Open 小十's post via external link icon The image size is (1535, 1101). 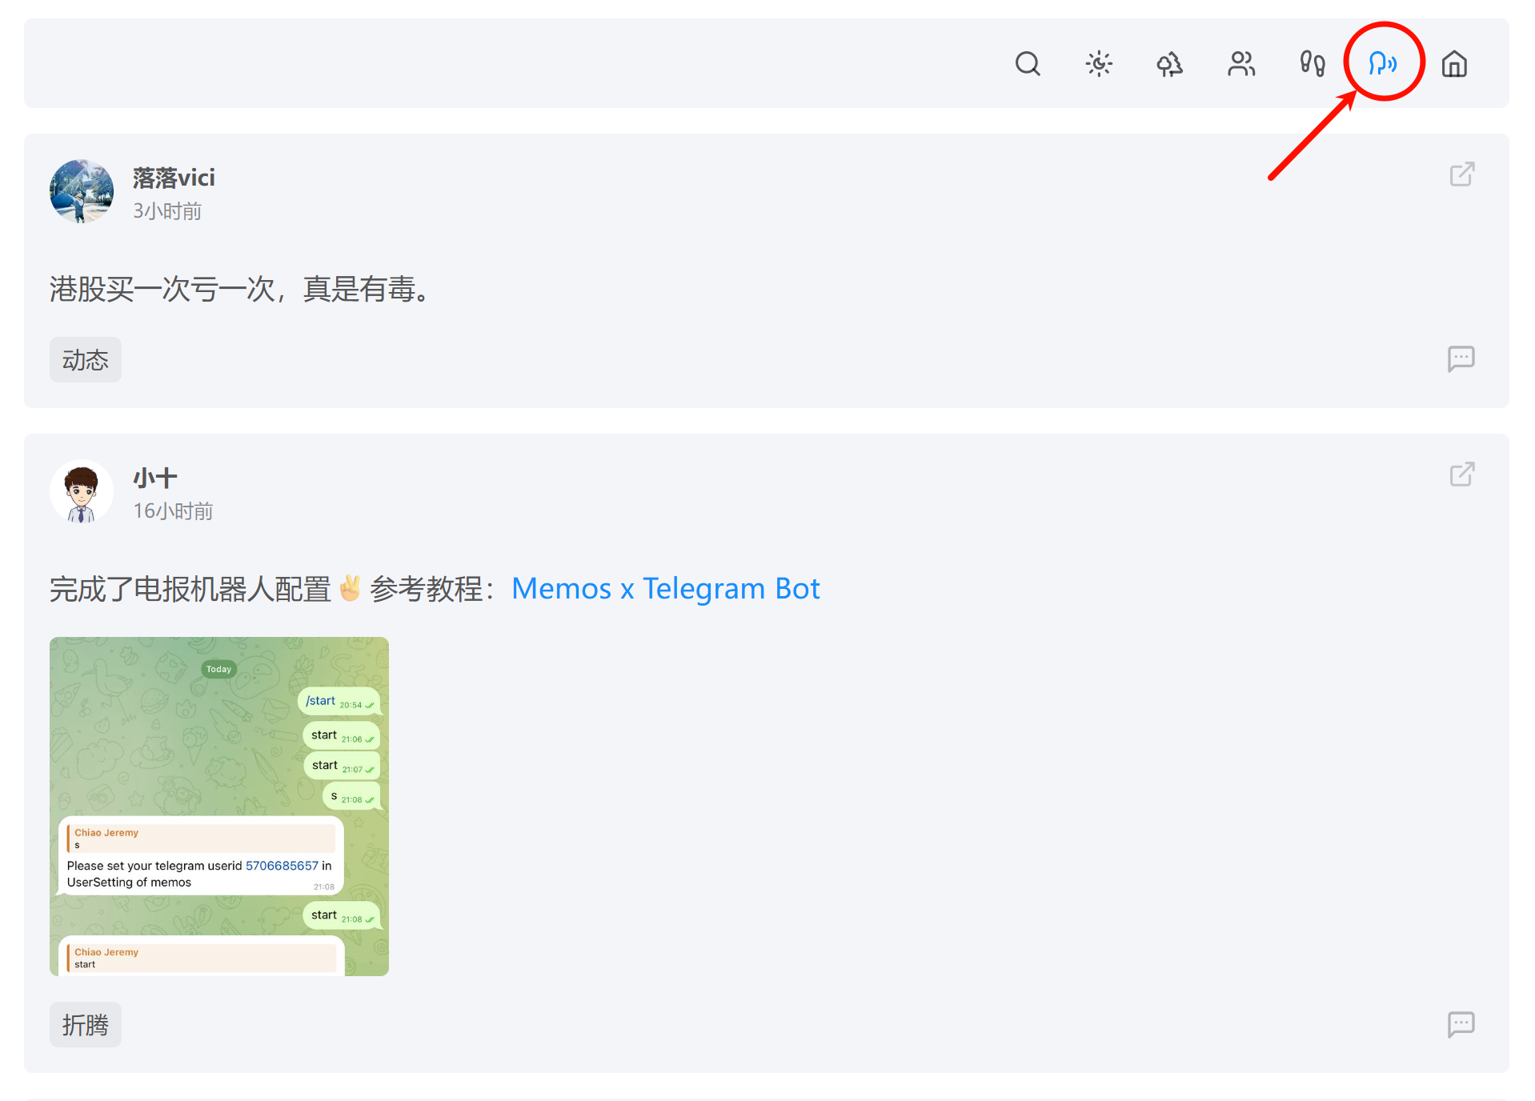click(x=1461, y=474)
